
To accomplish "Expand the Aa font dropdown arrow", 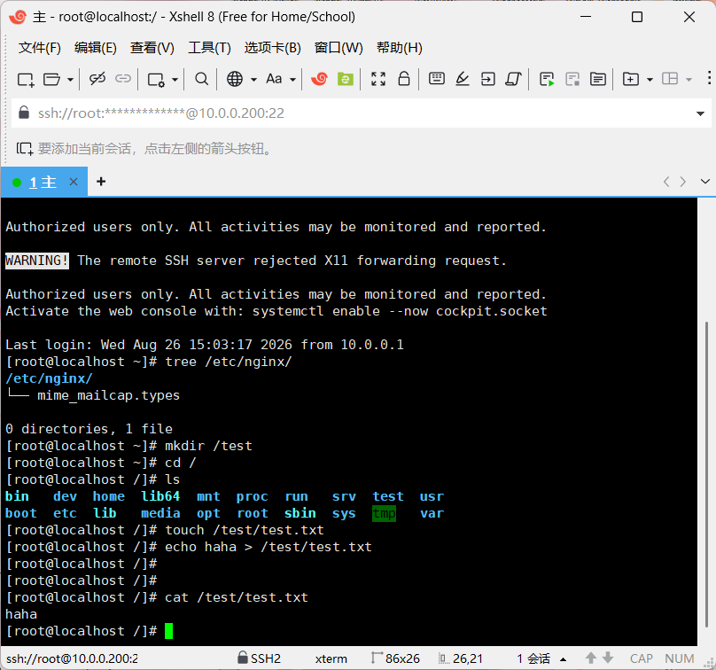I will tap(292, 80).
